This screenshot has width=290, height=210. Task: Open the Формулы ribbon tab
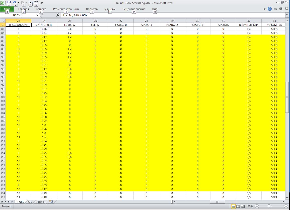click(x=92, y=9)
